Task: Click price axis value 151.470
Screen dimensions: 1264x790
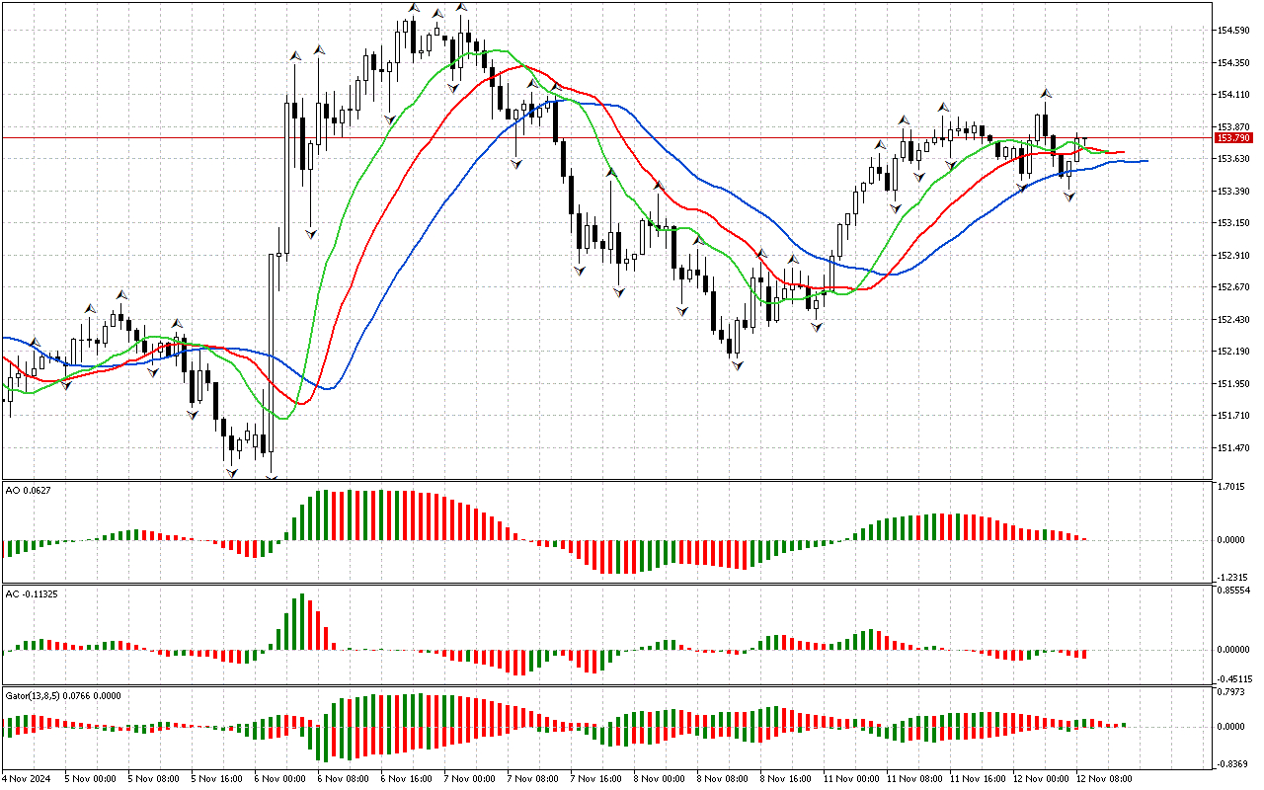Action: [x=1234, y=448]
